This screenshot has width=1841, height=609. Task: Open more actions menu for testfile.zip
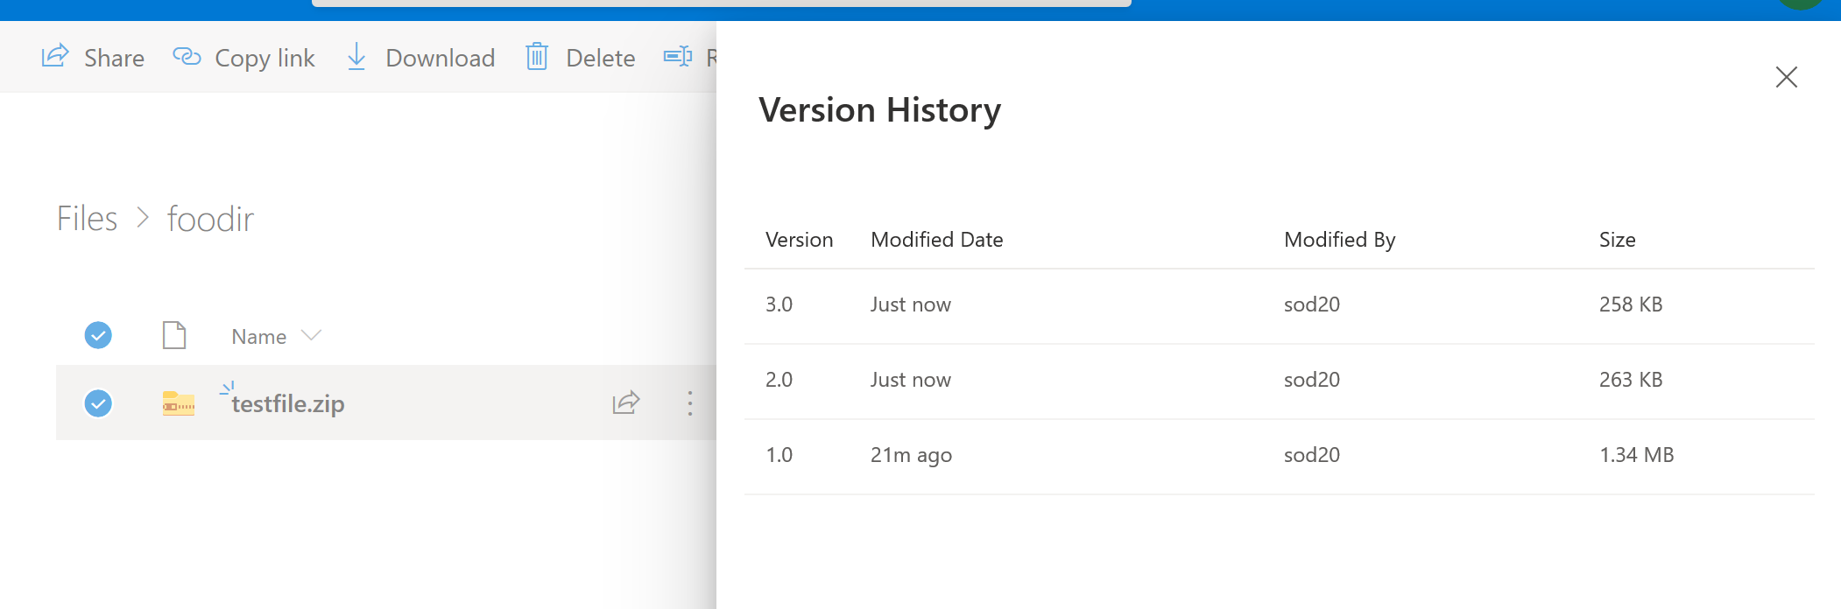(690, 402)
